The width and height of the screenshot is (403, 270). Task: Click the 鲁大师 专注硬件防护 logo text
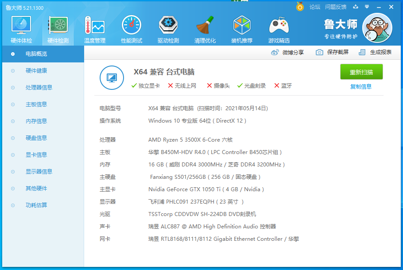point(341,29)
